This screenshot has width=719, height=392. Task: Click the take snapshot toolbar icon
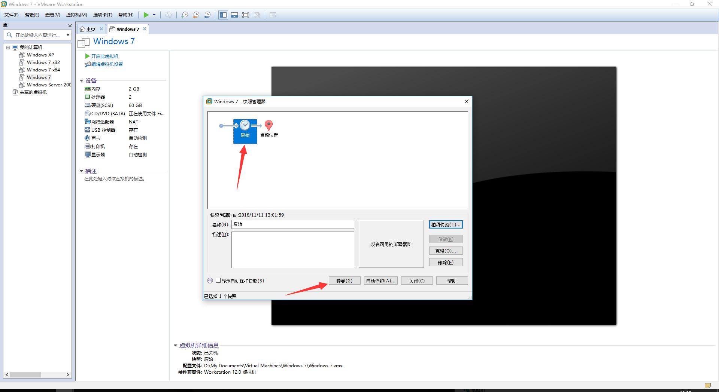[x=185, y=15]
